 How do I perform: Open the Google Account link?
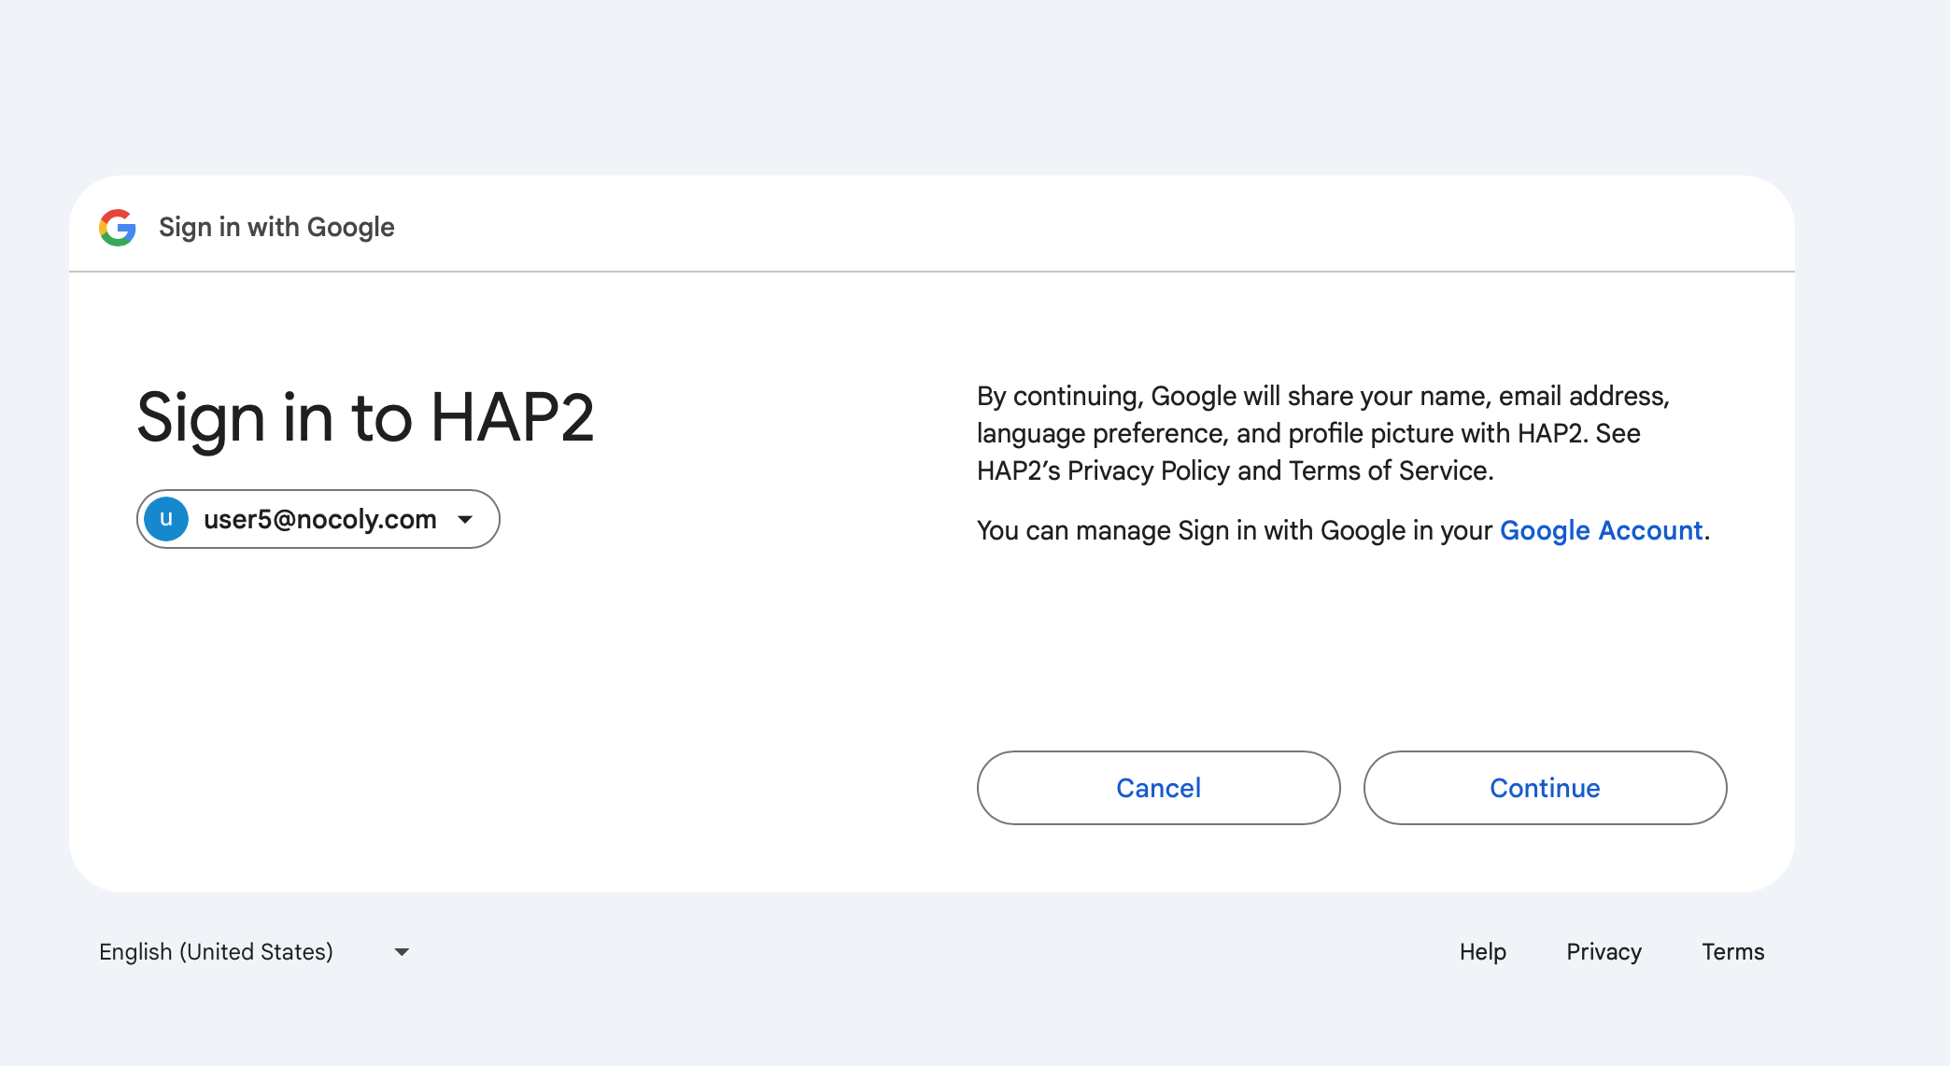click(x=1601, y=530)
